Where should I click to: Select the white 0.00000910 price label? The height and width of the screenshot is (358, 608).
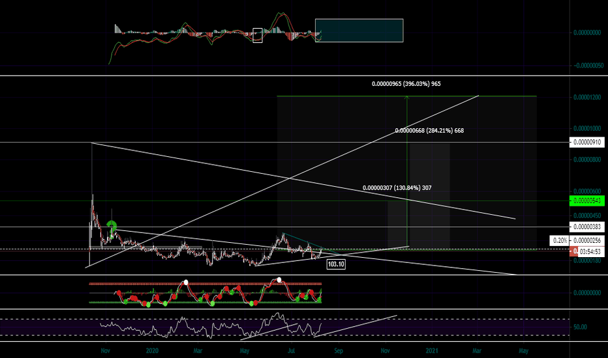[x=587, y=142]
